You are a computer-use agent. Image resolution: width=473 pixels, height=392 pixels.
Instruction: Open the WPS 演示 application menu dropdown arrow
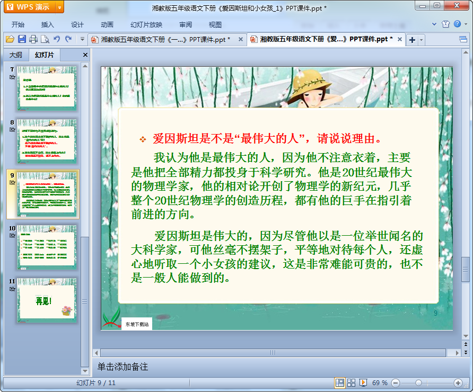tap(59, 7)
